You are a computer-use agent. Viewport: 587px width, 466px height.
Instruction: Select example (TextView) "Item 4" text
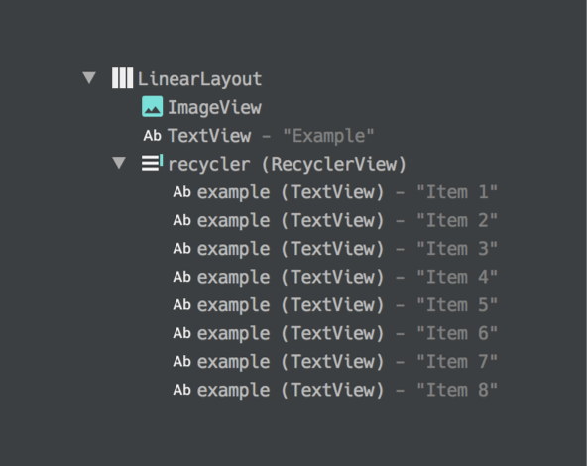[x=347, y=277]
